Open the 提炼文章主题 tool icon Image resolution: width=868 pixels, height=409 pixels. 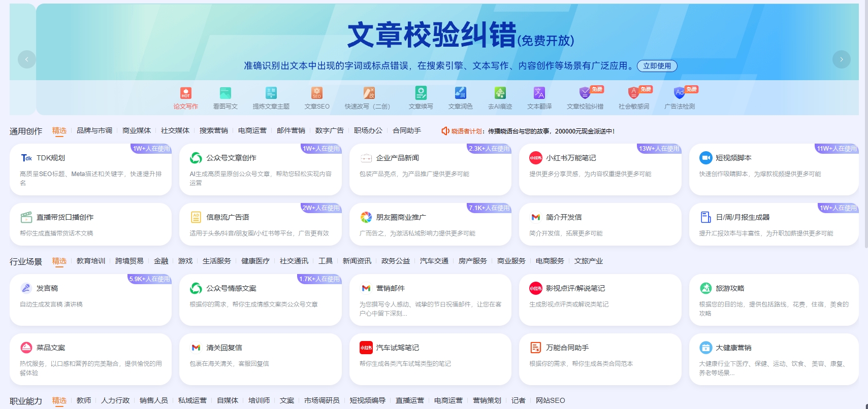(271, 93)
